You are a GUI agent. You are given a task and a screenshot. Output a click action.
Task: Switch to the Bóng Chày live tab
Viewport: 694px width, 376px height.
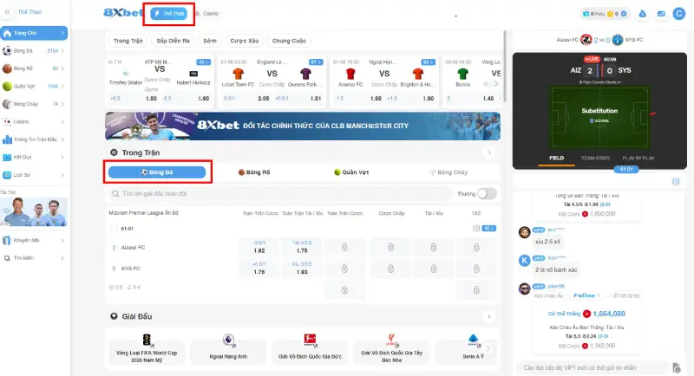point(448,172)
